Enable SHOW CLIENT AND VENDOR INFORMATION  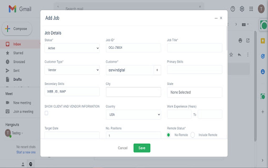tap(46, 113)
